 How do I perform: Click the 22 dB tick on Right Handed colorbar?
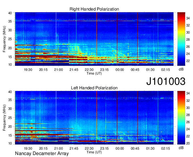point(188,61)
